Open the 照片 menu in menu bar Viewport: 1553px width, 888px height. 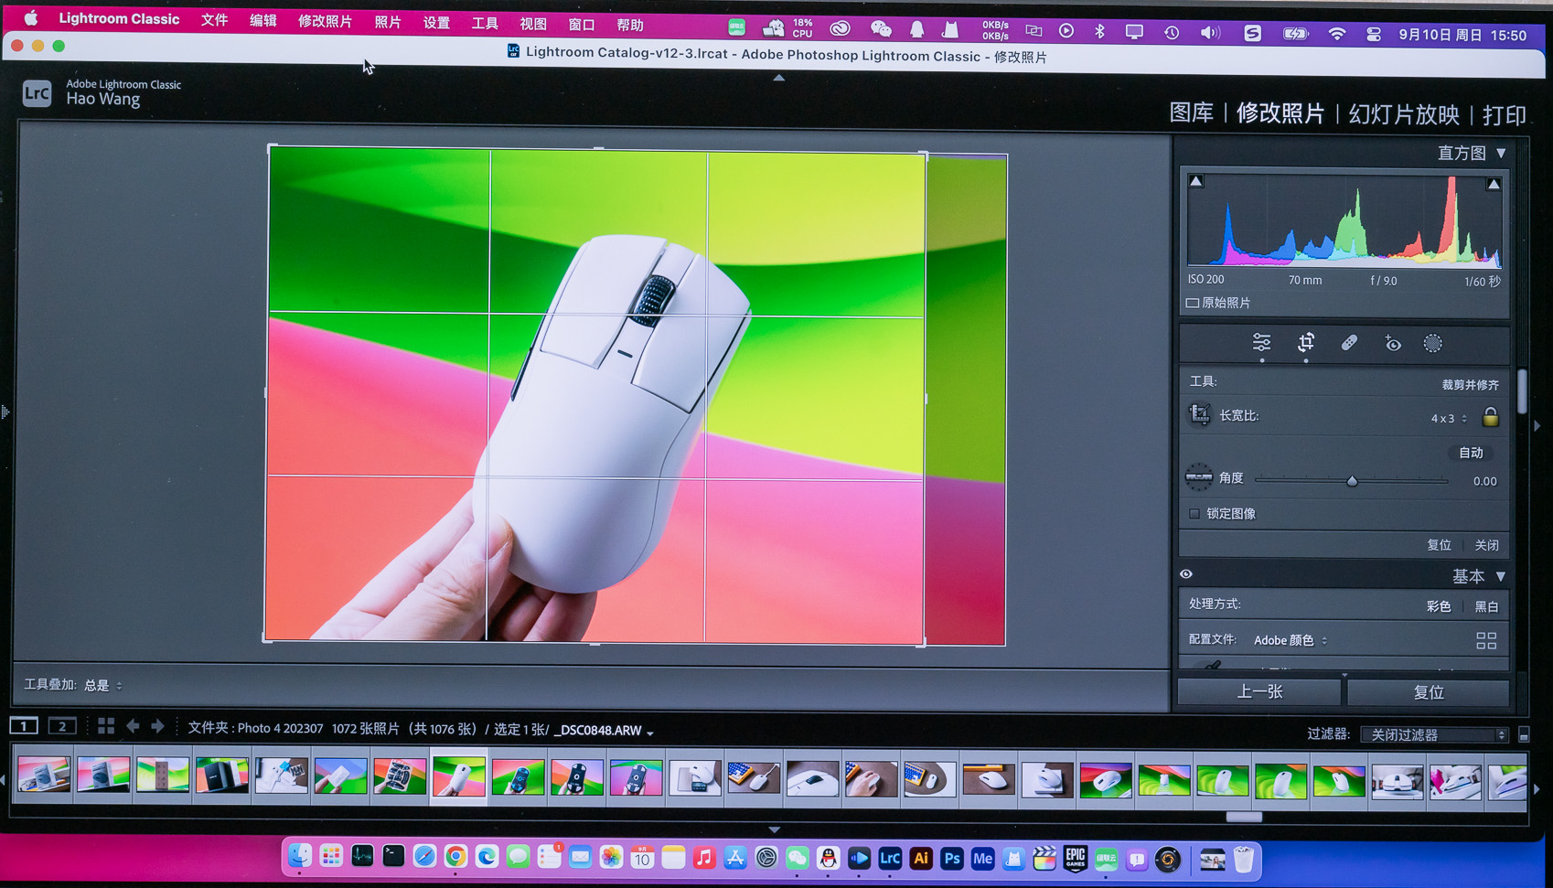[x=387, y=22]
